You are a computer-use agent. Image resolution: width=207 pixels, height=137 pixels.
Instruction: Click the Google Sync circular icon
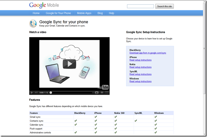point(33,24)
